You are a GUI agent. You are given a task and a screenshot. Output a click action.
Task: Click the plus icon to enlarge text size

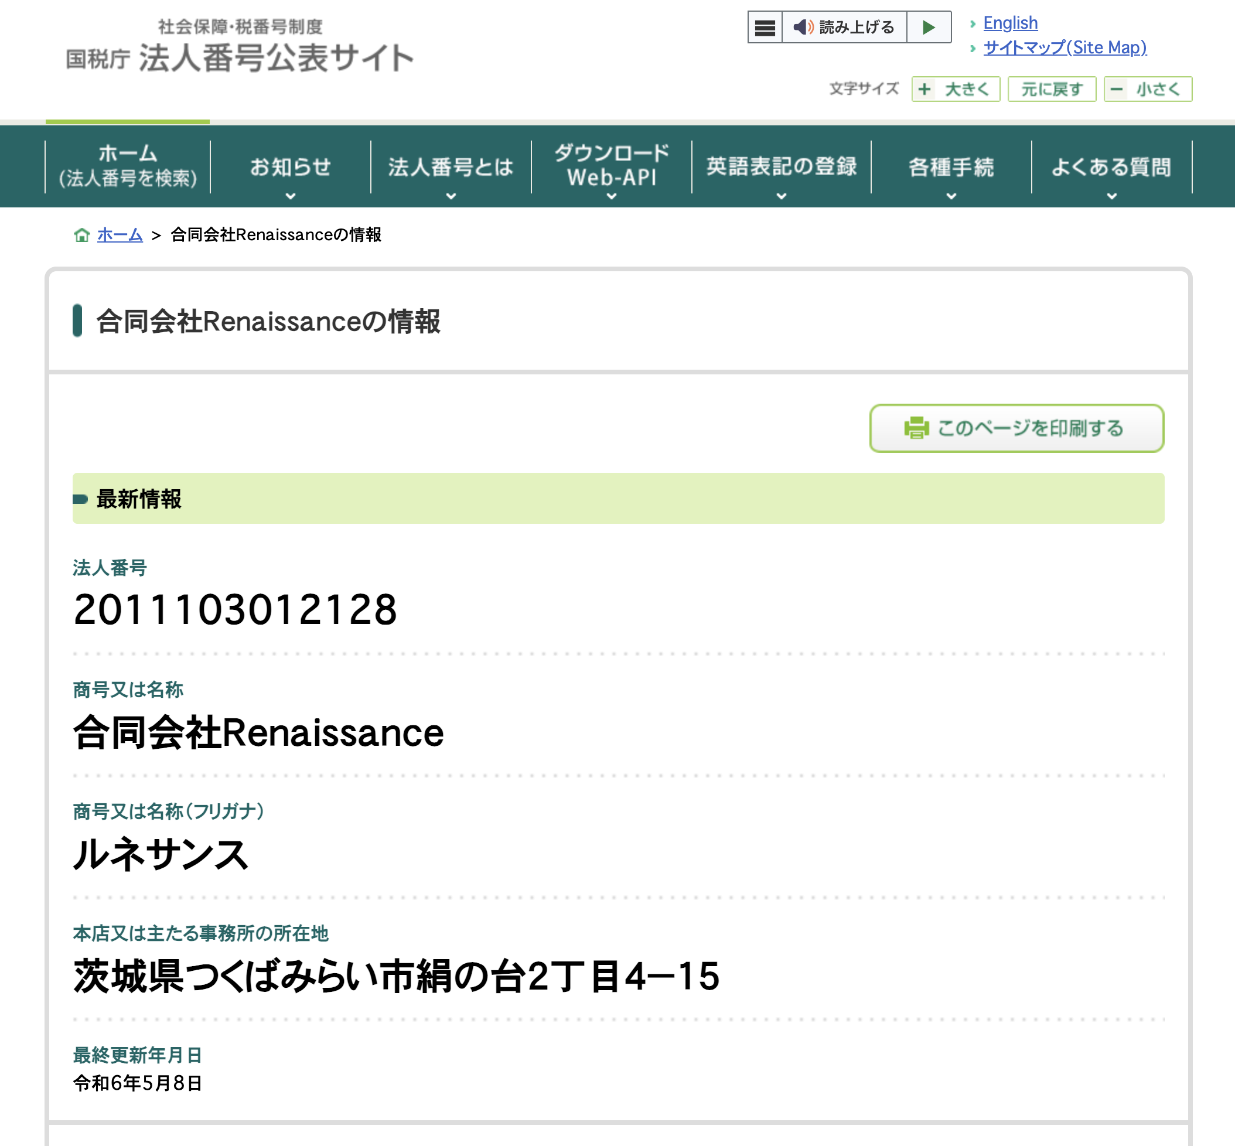click(924, 88)
